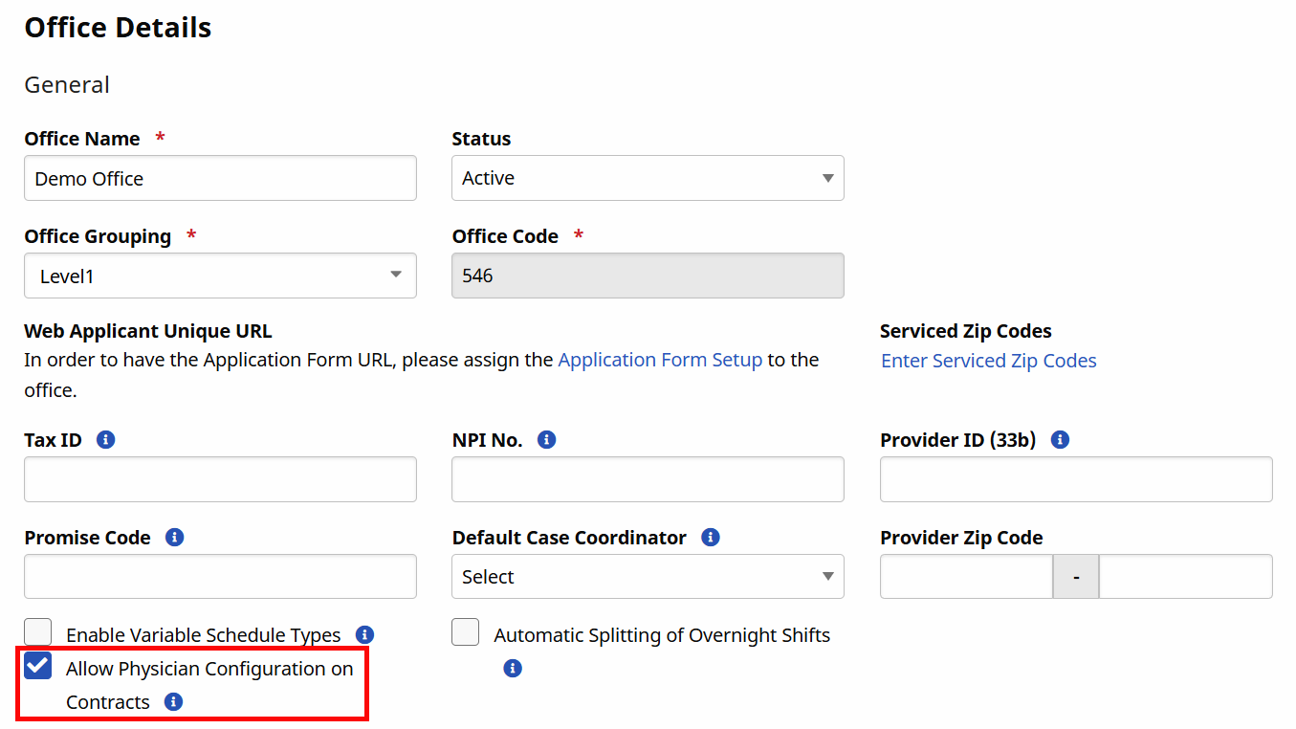Open the Status dropdown showing Active
The width and height of the screenshot is (1296, 729).
point(648,178)
